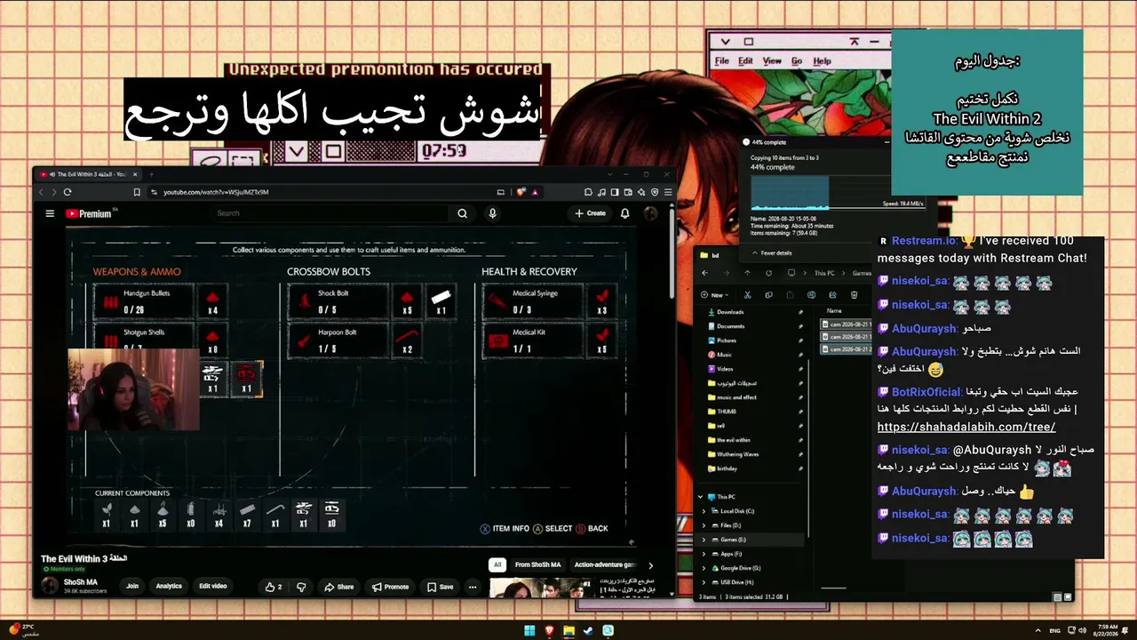Open more actions ellipsis under the video
1137x640 pixels.
(473, 587)
